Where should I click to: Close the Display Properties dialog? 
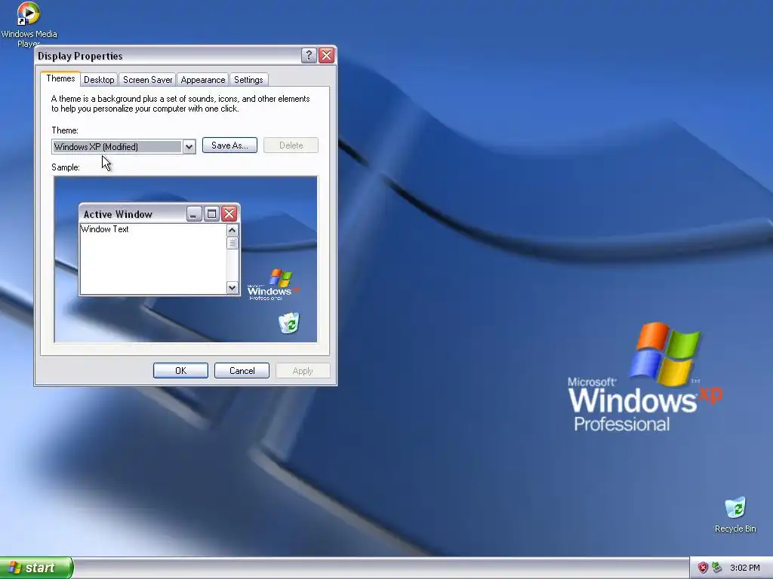pyautogui.click(x=326, y=56)
